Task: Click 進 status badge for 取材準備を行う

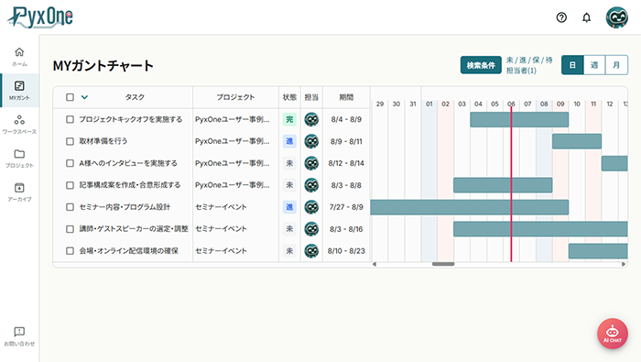Action: tap(289, 141)
